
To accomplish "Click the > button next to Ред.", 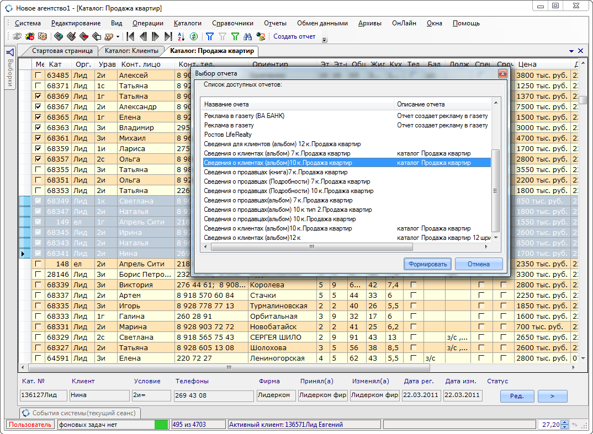I will pyautogui.click(x=552, y=396).
